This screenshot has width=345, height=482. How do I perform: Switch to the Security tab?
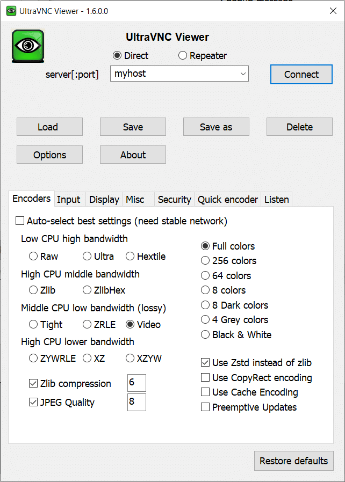coord(175,200)
